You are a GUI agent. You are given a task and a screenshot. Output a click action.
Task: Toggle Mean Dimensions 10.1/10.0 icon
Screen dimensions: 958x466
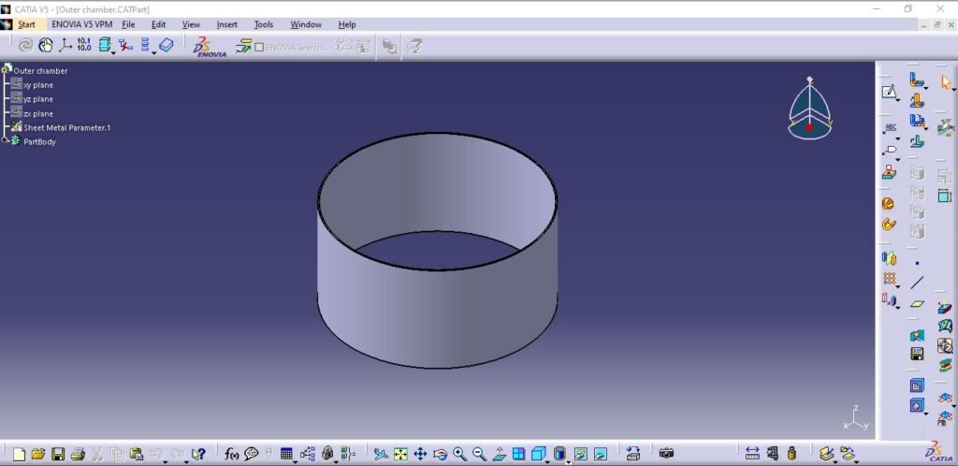tap(84, 45)
